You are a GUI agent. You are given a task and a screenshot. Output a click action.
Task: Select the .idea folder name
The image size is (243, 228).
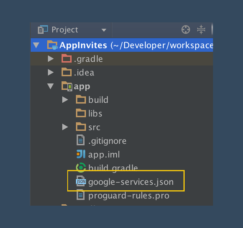[x=84, y=73]
